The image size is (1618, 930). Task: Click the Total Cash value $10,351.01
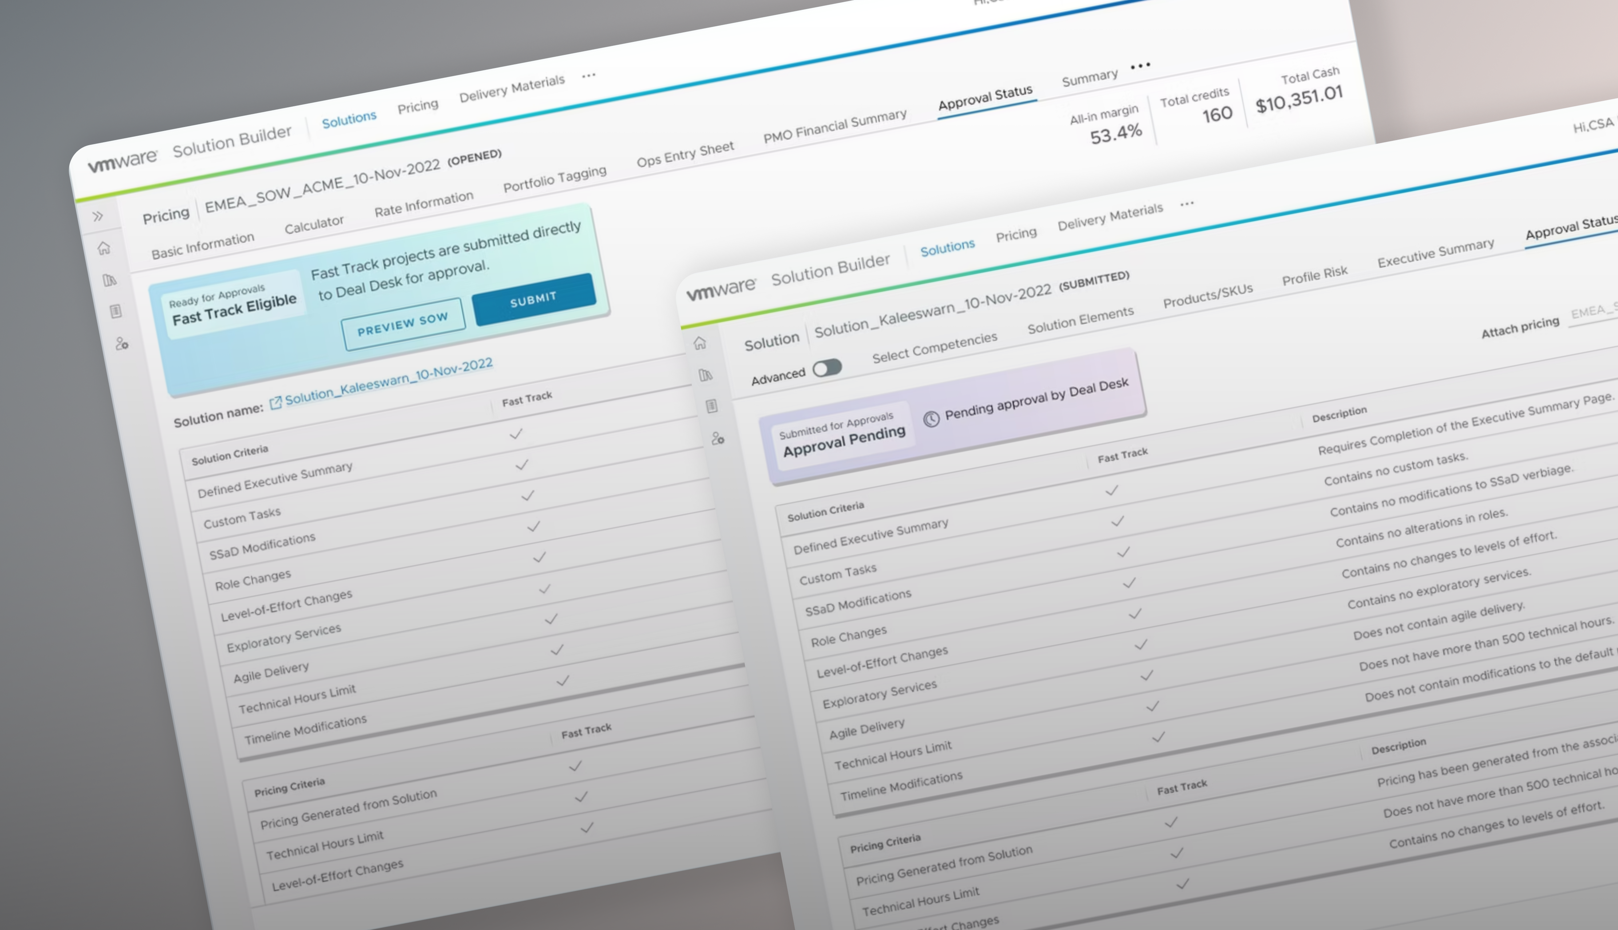tap(1298, 100)
